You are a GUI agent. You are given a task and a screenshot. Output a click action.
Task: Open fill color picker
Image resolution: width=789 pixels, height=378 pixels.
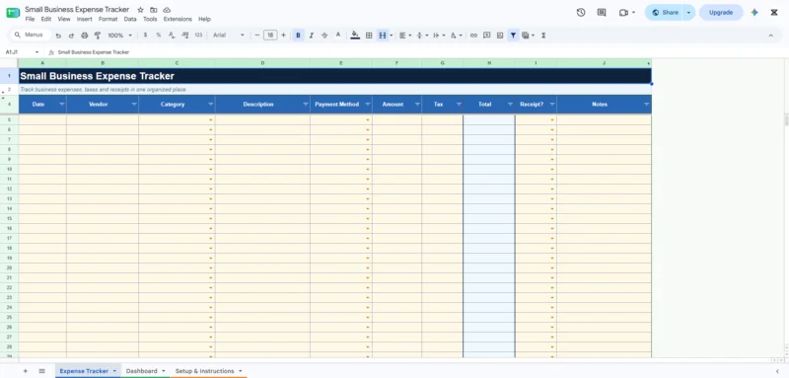click(355, 36)
